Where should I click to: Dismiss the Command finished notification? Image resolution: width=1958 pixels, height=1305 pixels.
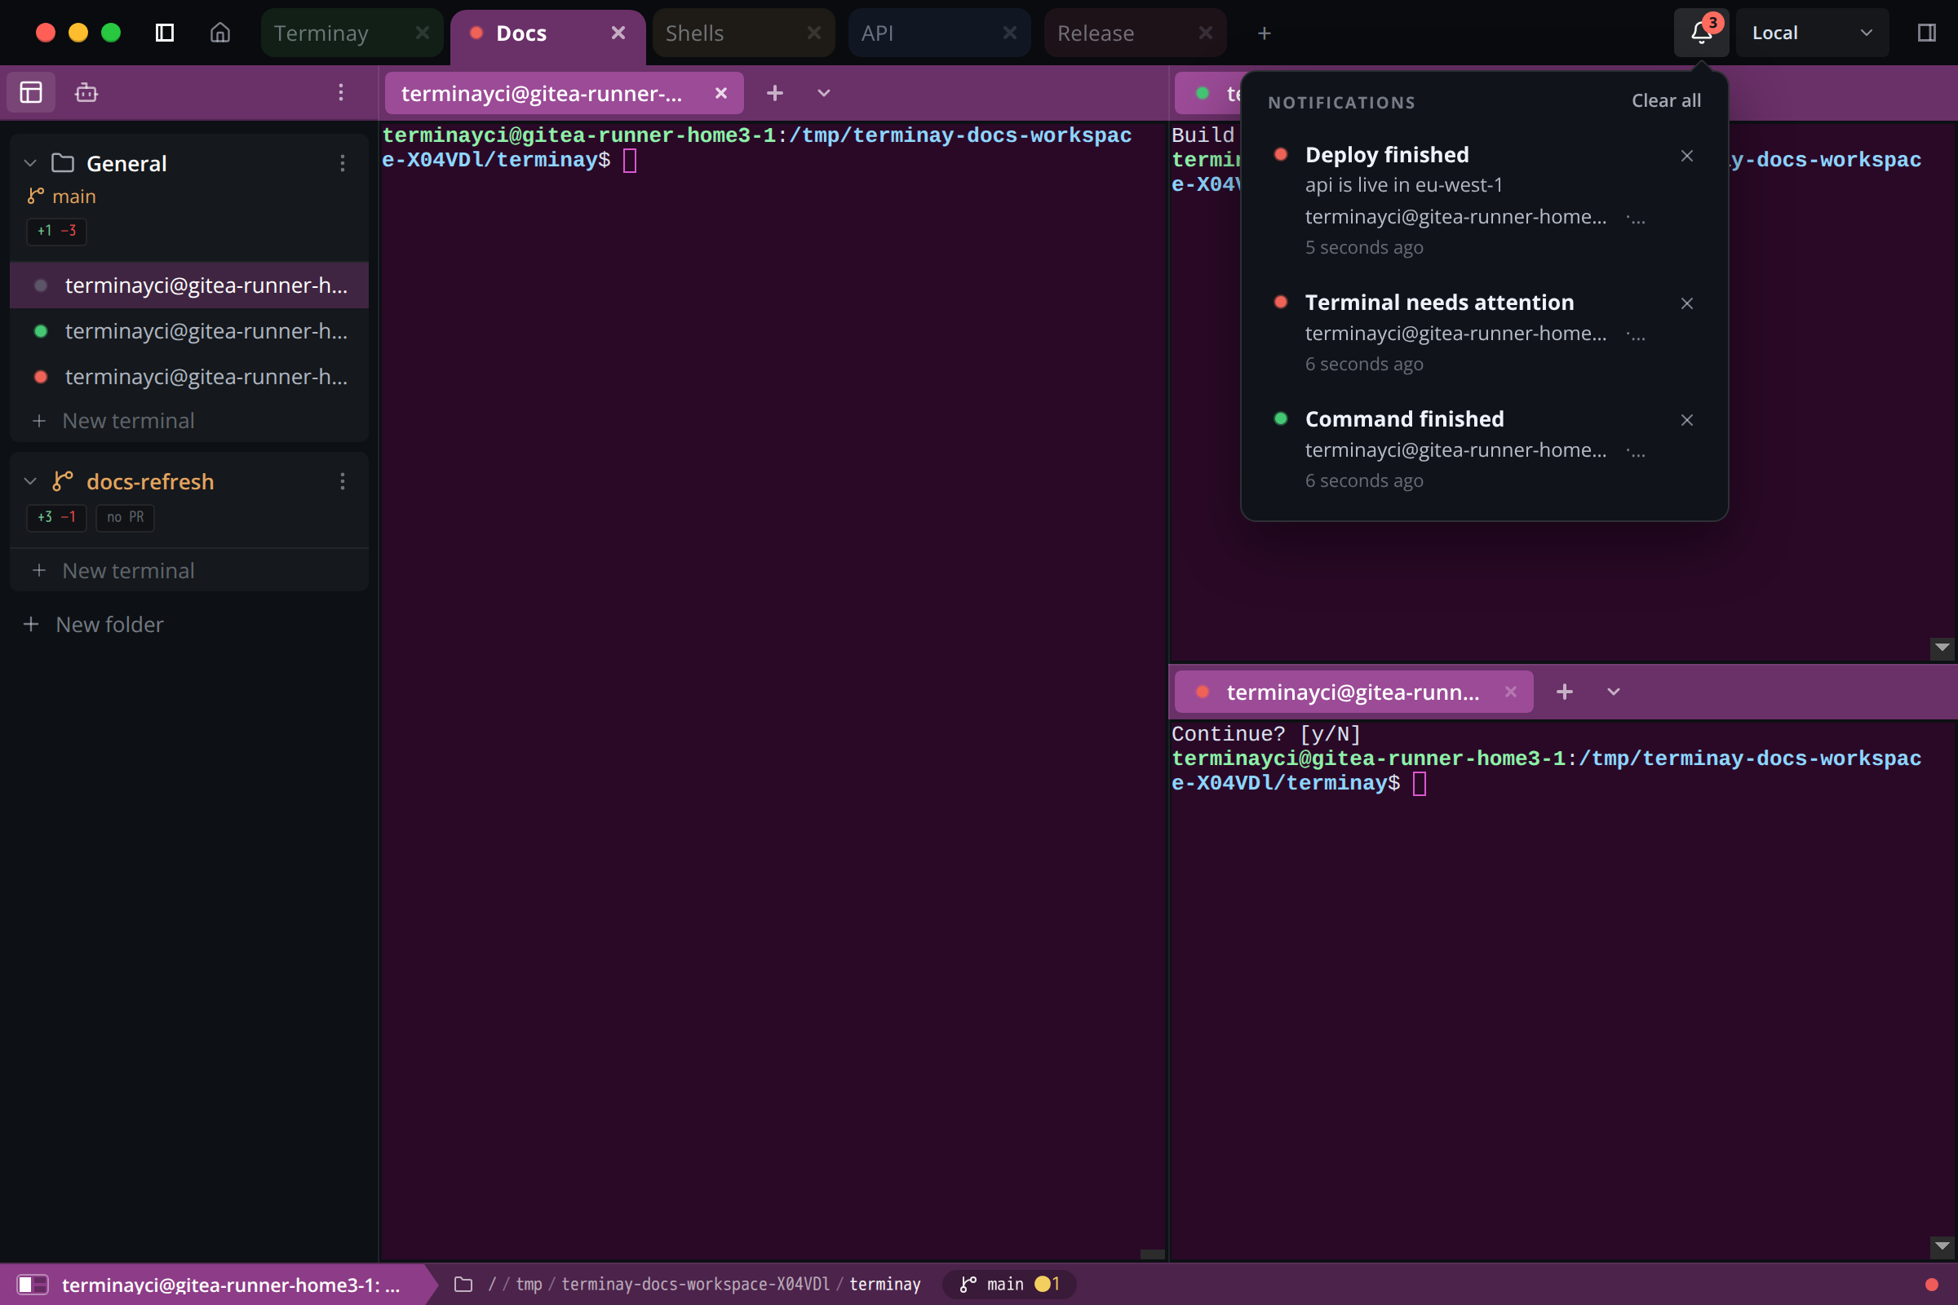click(1686, 419)
